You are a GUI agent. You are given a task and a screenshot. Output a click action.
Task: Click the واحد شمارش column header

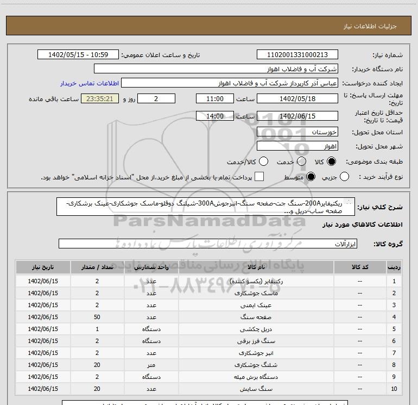(x=151, y=267)
